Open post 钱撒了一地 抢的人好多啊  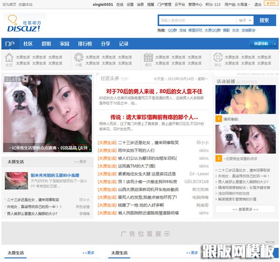tap(141, 205)
